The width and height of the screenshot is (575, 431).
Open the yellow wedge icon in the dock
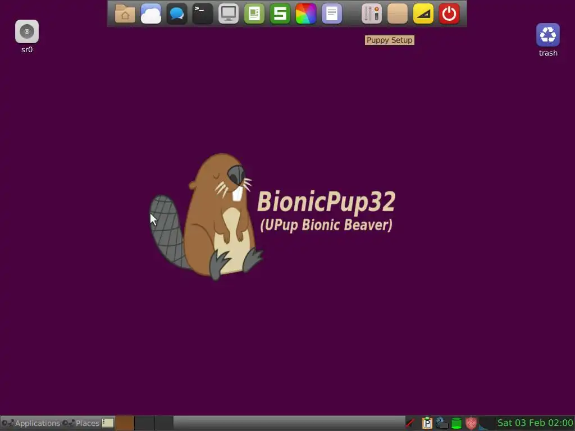click(x=423, y=14)
